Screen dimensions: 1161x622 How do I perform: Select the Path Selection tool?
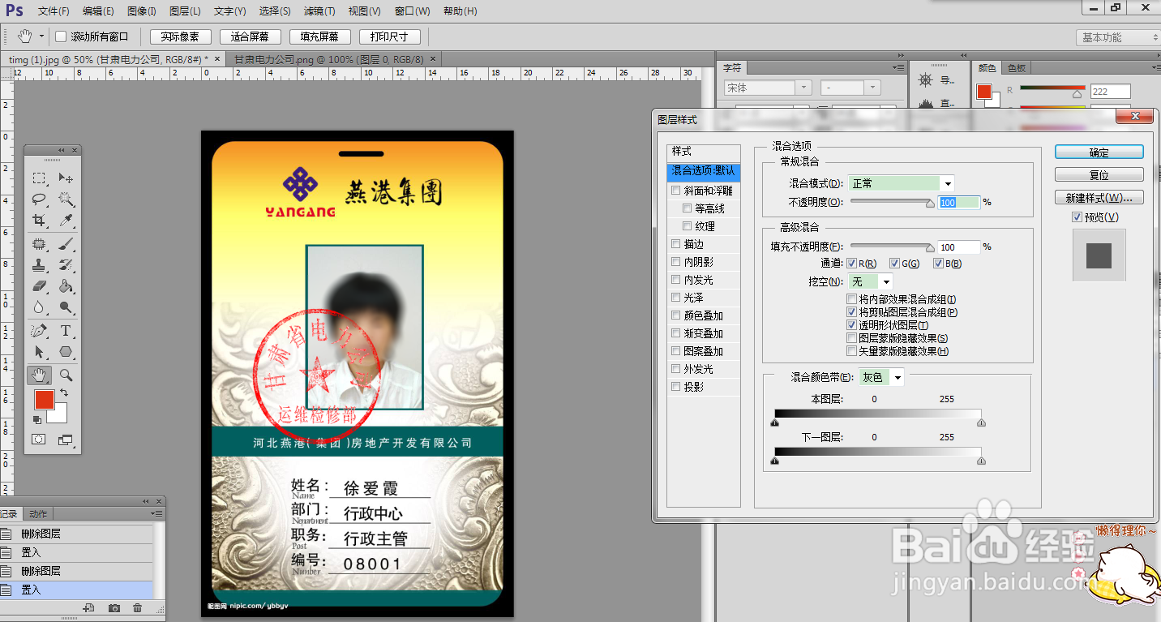(x=39, y=352)
